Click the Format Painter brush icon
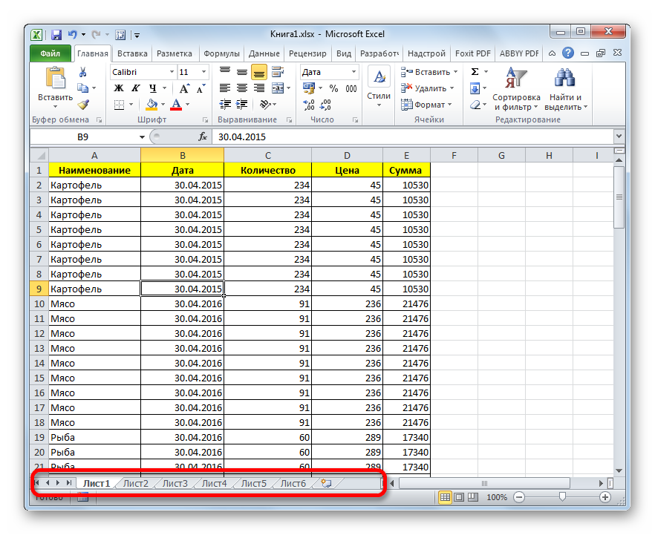 [83, 105]
